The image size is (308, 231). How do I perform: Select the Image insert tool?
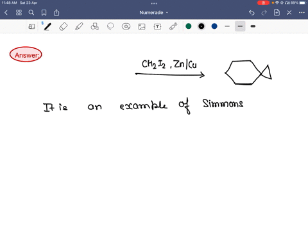click(142, 26)
